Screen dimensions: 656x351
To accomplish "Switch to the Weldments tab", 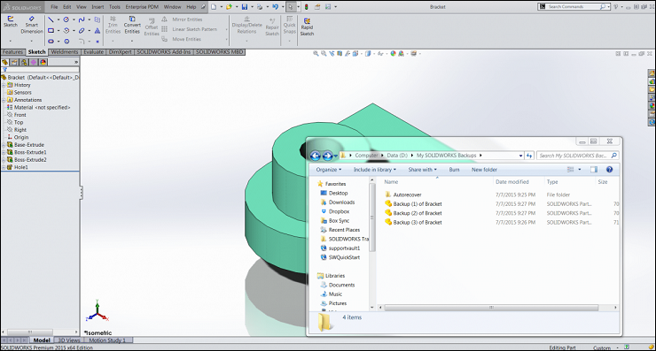I will tap(65, 52).
